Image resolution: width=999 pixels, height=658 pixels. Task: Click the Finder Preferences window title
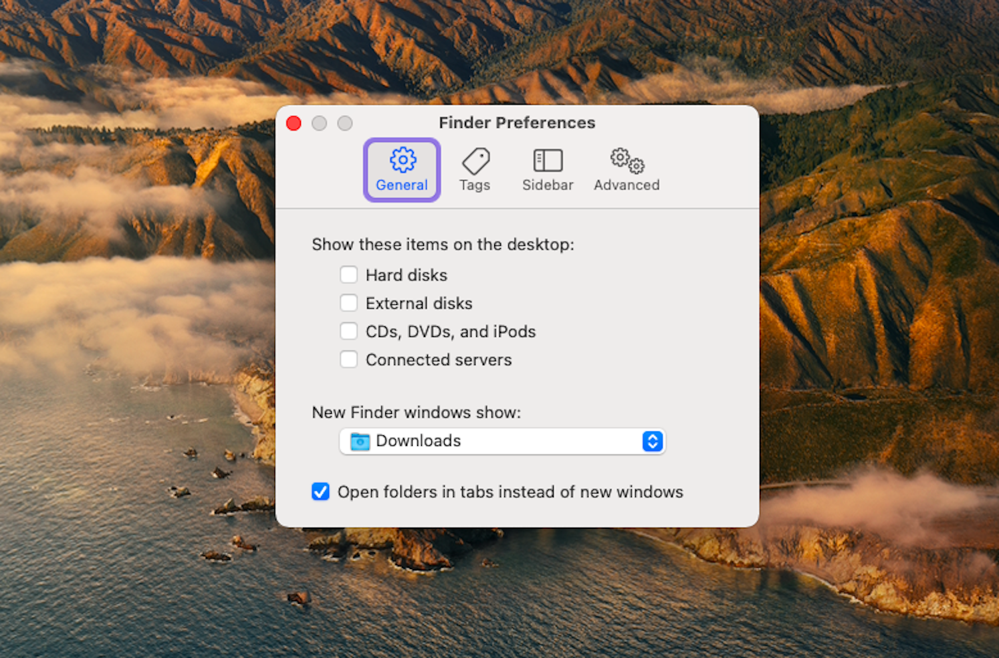tap(517, 122)
